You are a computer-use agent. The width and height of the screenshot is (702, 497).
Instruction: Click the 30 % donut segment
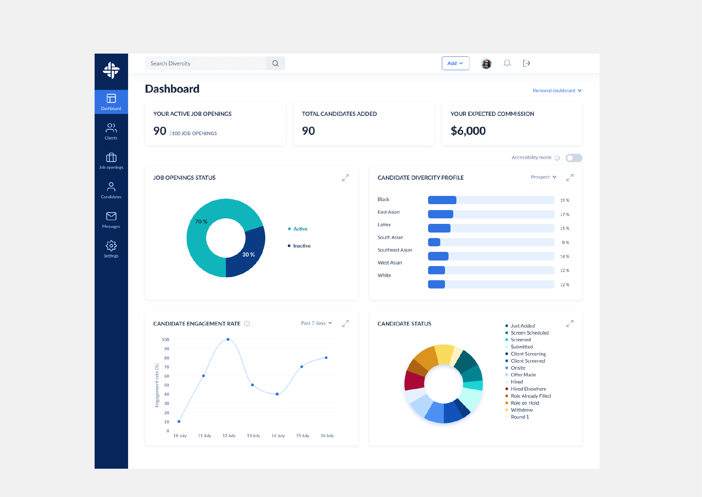pyautogui.click(x=248, y=255)
